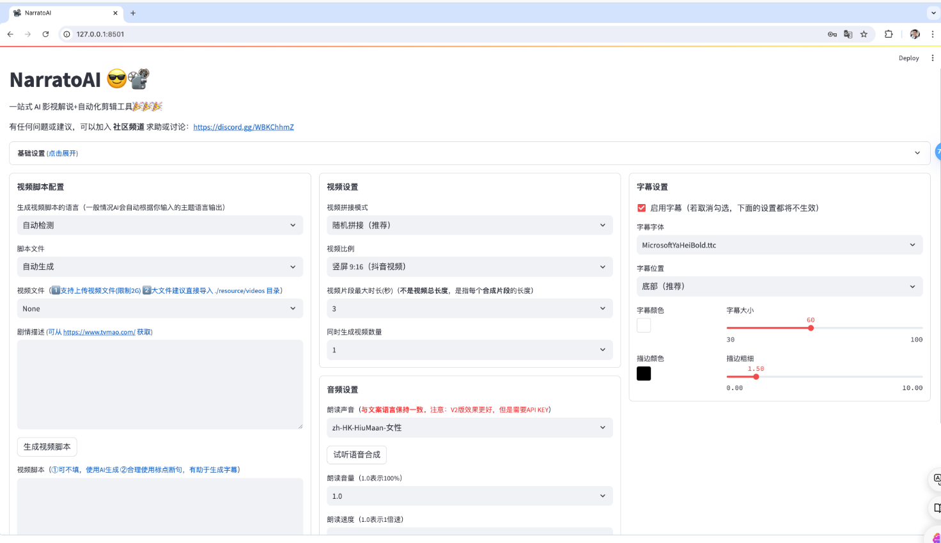Toggle the 启用字幕 checkbox
Image resolution: width=941 pixels, height=543 pixels.
[641, 208]
